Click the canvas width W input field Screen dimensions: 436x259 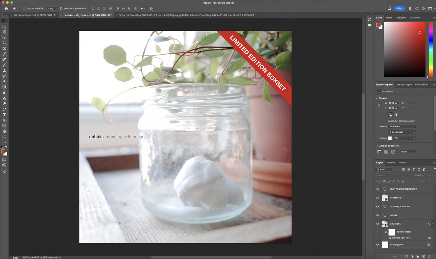click(x=393, y=103)
